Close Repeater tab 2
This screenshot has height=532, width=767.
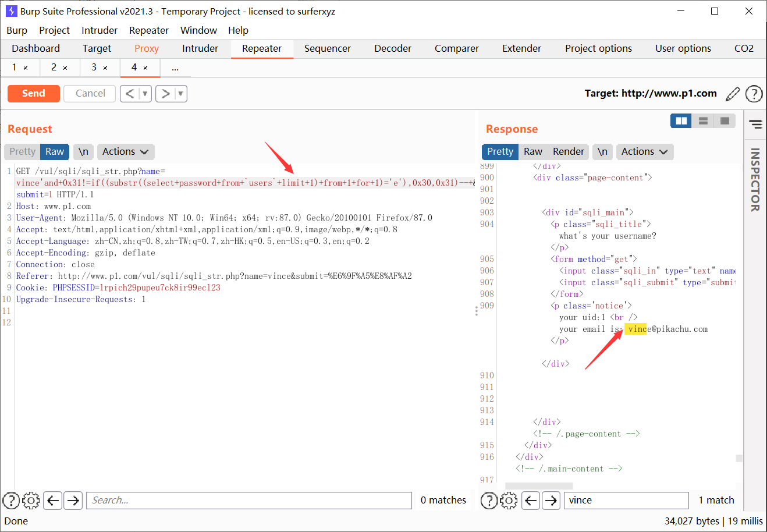65,68
